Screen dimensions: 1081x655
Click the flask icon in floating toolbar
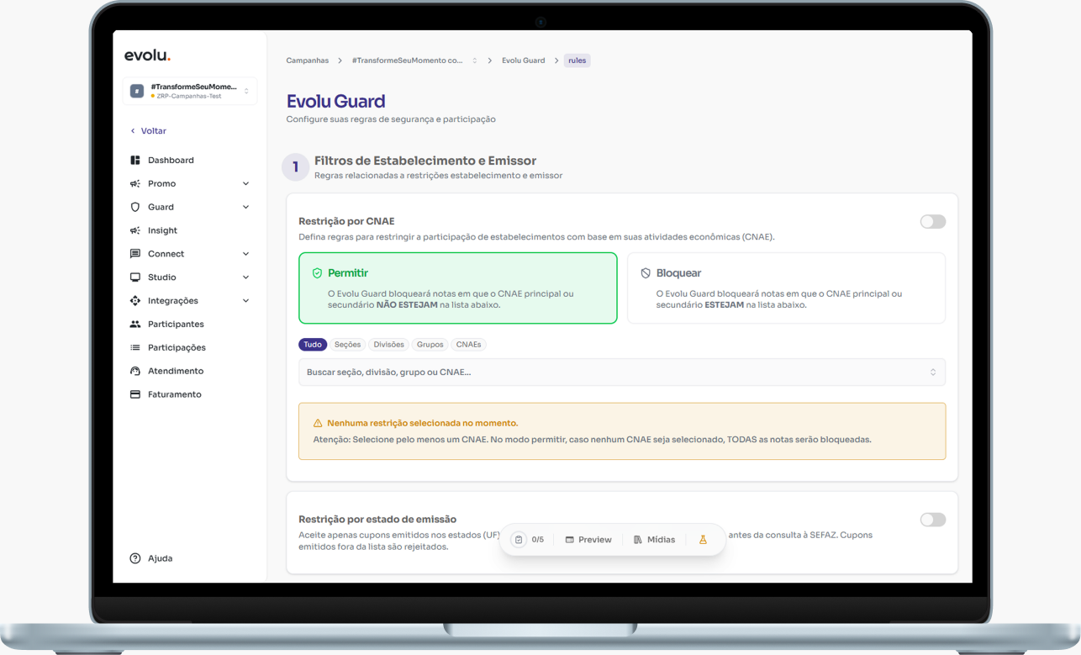click(704, 540)
